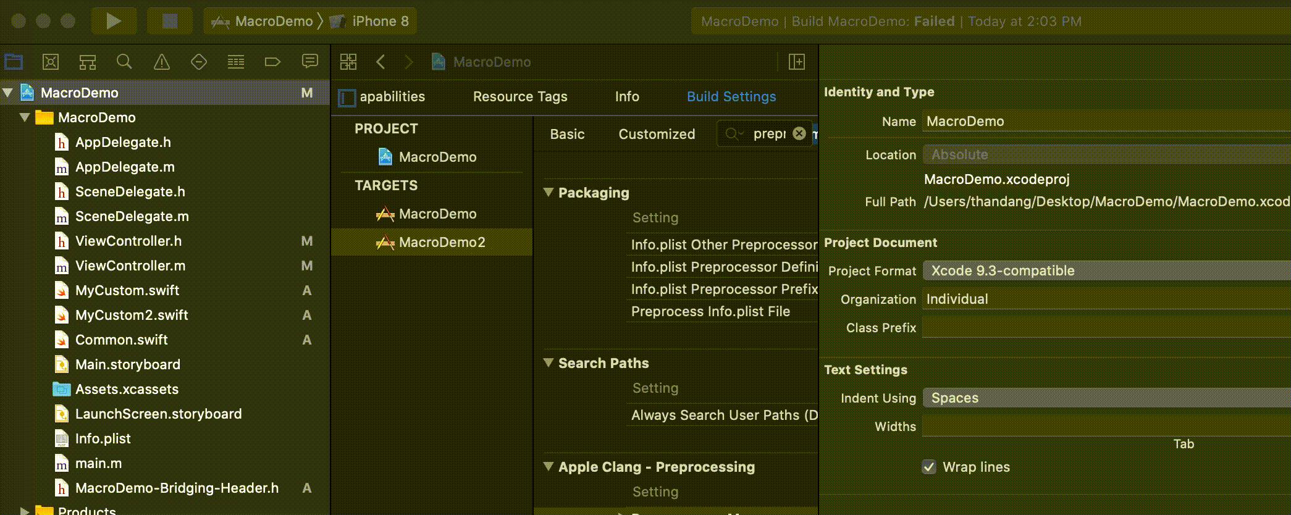Open the Project Format dropdown
The image size is (1291, 515).
click(x=1107, y=270)
